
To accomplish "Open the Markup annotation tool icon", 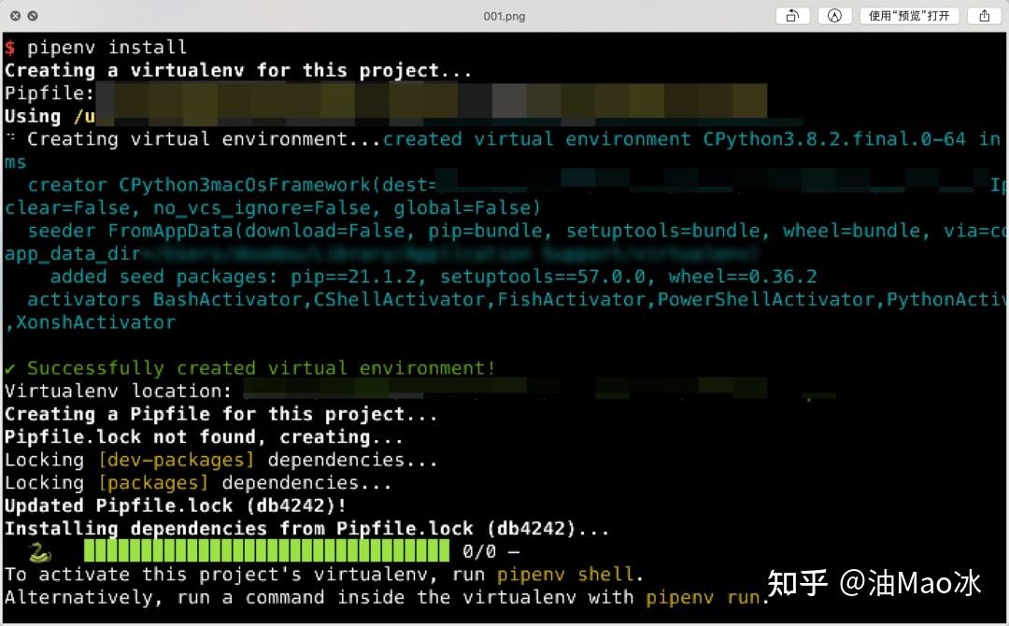I will (x=833, y=15).
